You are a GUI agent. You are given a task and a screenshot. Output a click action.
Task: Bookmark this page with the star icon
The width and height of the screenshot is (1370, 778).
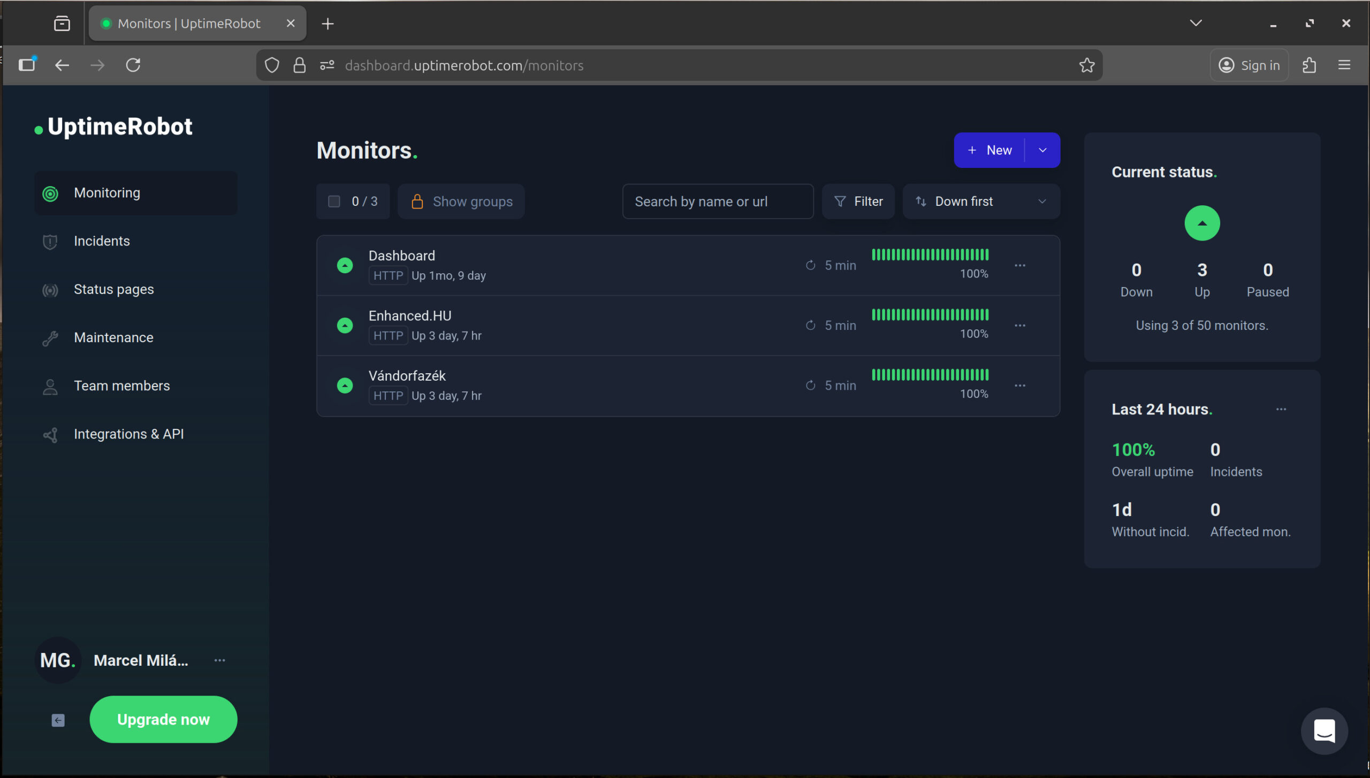pyautogui.click(x=1086, y=65)
